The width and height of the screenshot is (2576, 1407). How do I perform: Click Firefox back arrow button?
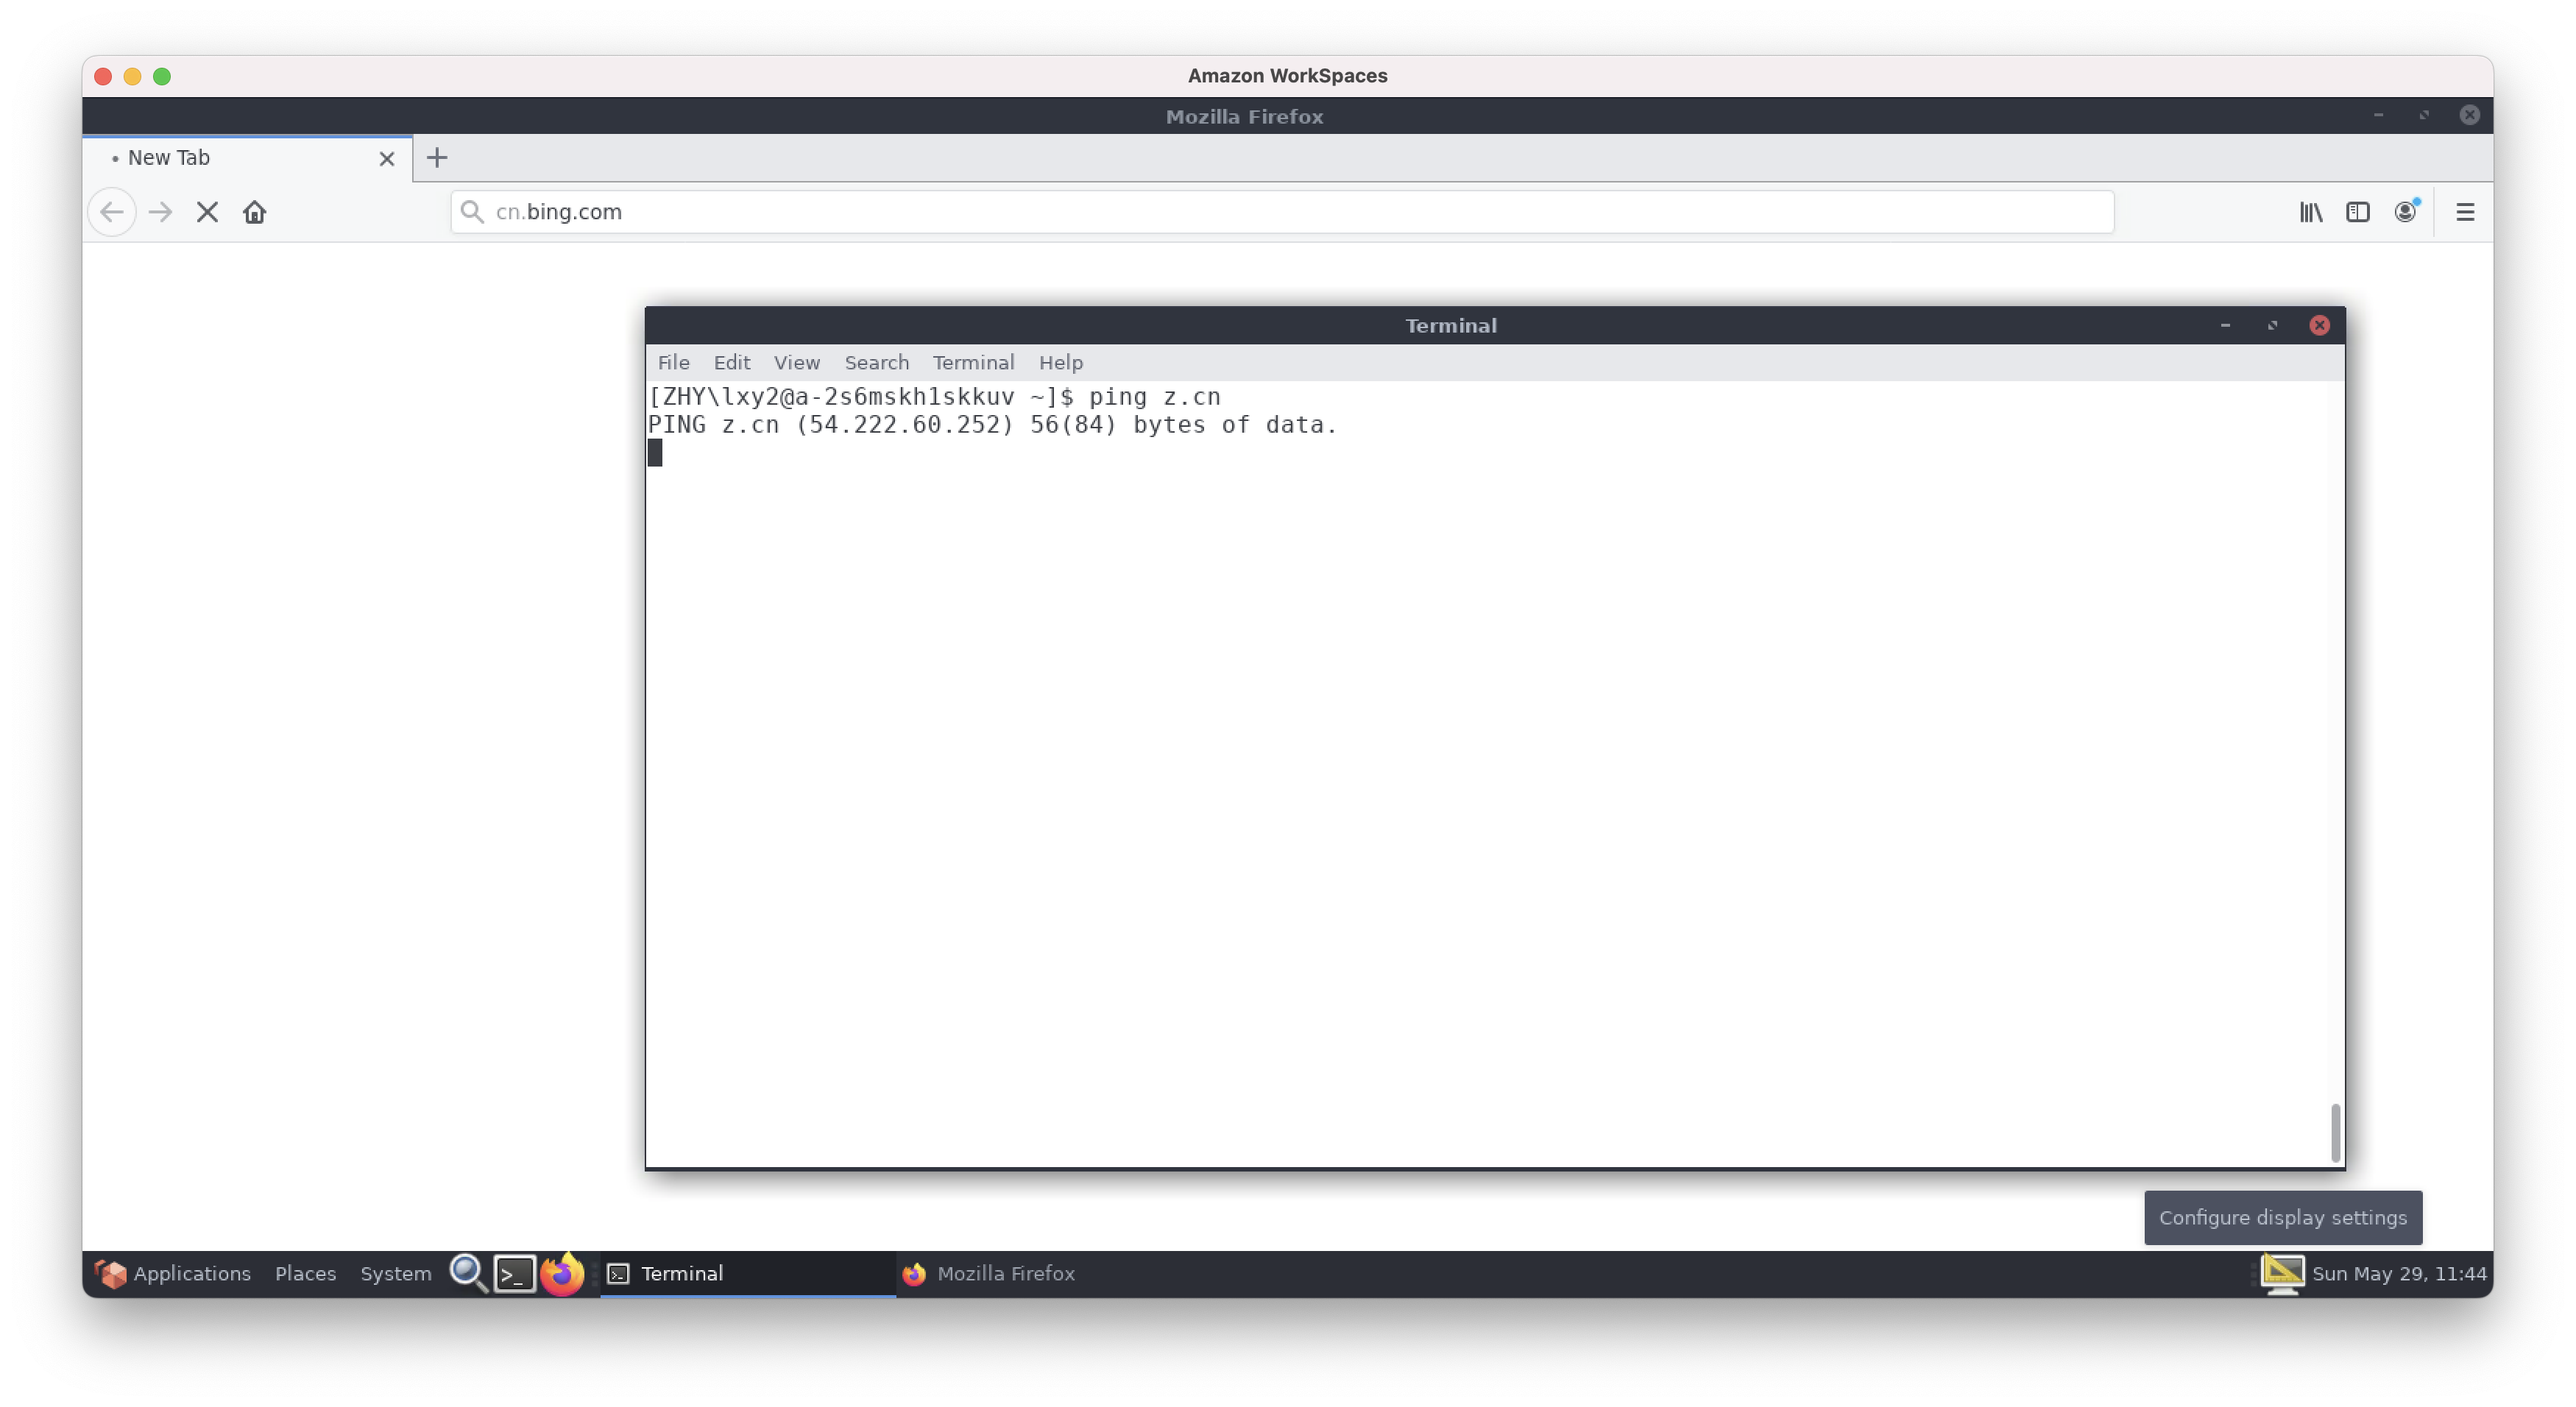click(x=112, y=212)
